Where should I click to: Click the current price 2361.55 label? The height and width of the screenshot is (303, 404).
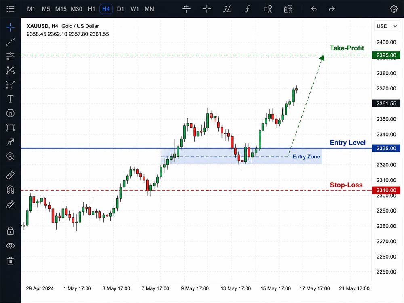386,103
